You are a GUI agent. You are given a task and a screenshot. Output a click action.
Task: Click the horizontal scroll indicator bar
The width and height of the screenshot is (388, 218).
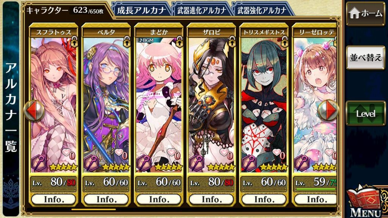coord(93,210)
